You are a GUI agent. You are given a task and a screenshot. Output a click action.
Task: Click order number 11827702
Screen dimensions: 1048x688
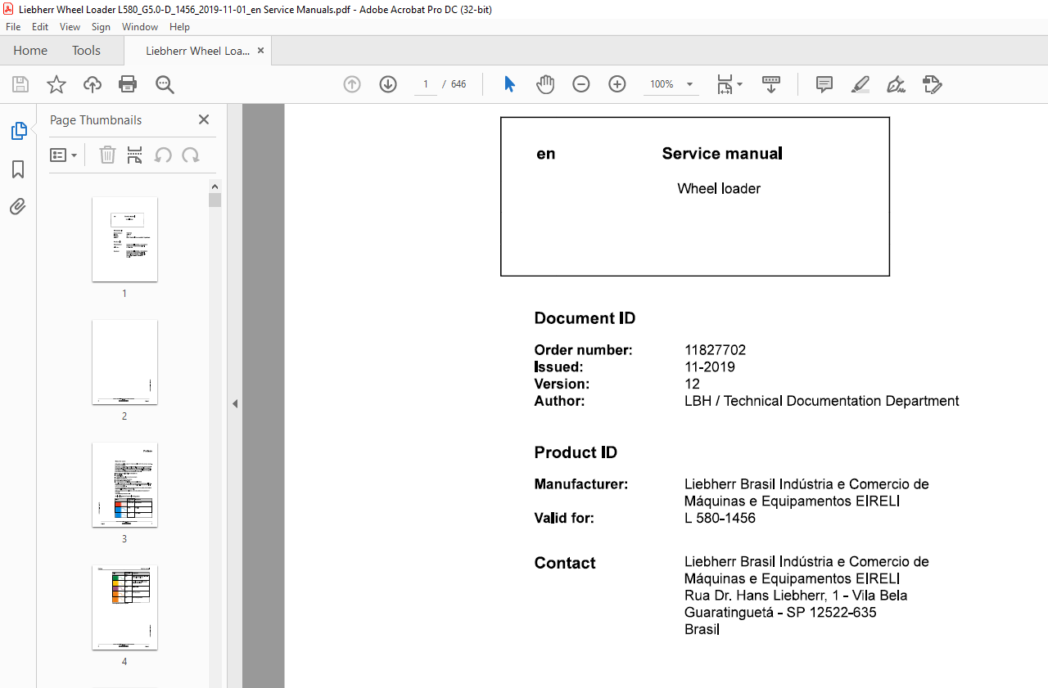tap(716, 350)
